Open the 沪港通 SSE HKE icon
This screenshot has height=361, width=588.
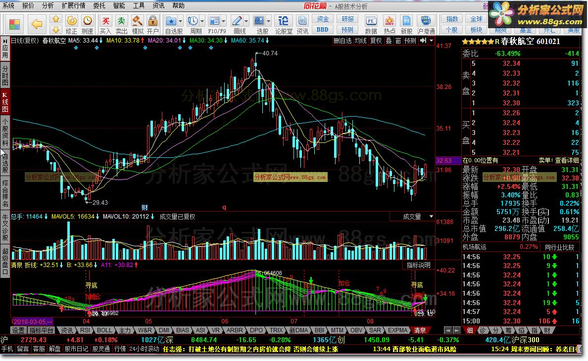426,25
